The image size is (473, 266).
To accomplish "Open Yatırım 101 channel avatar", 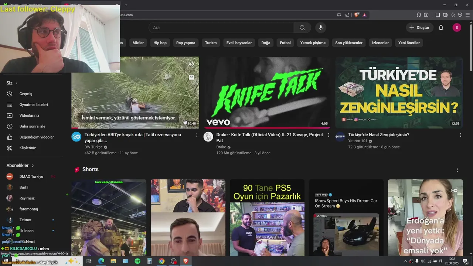I will 340,137.
